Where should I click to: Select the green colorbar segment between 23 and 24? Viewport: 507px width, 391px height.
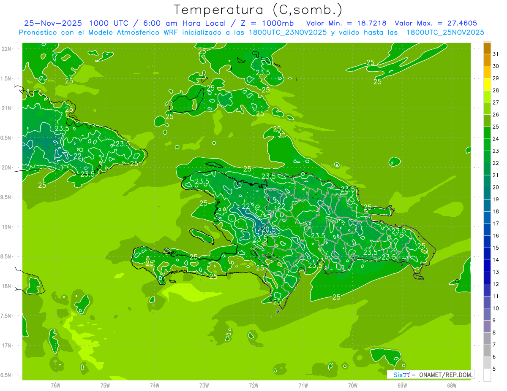(487, 145)
